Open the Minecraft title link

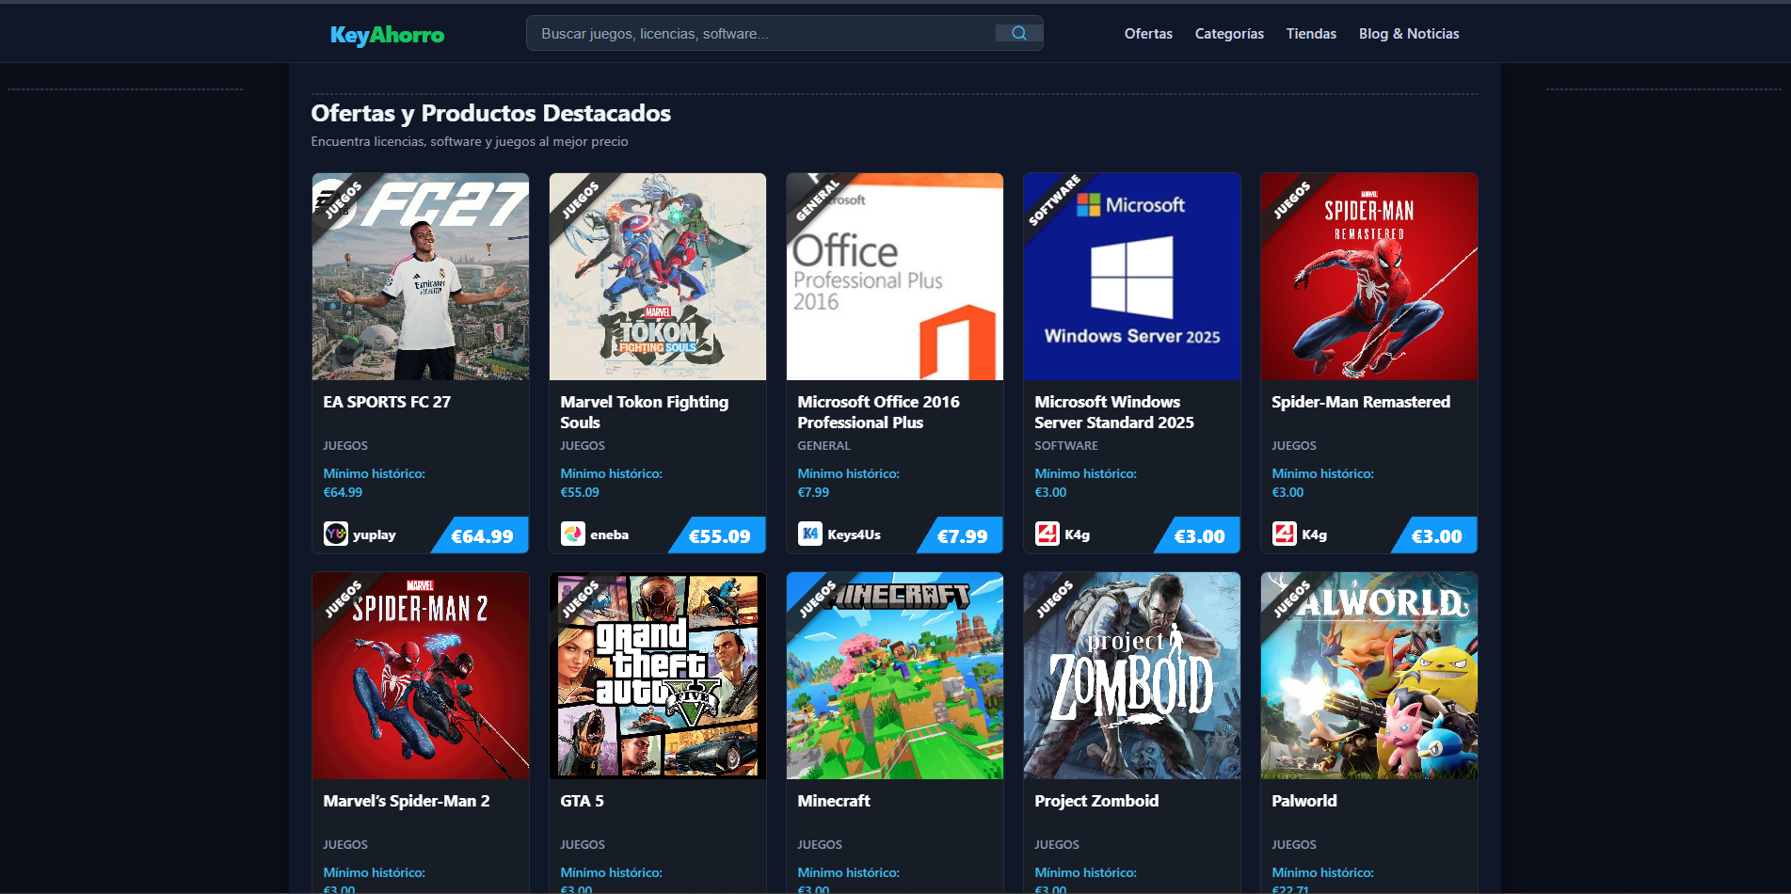[x=834, y=801]
